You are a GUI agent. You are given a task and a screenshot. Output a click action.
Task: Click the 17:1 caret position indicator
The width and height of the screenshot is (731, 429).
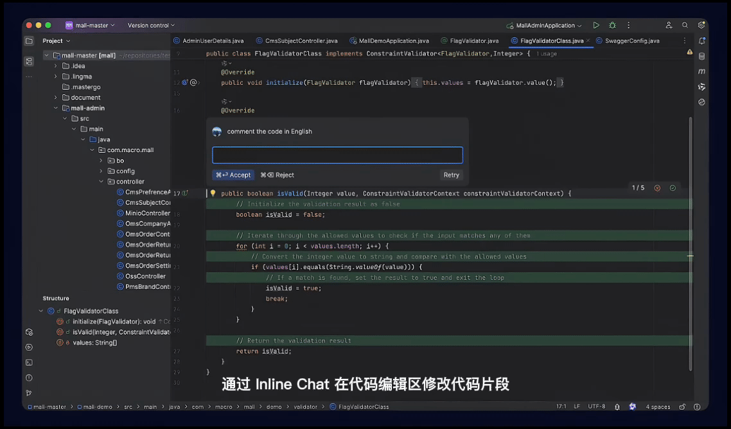tap(561, 407)
